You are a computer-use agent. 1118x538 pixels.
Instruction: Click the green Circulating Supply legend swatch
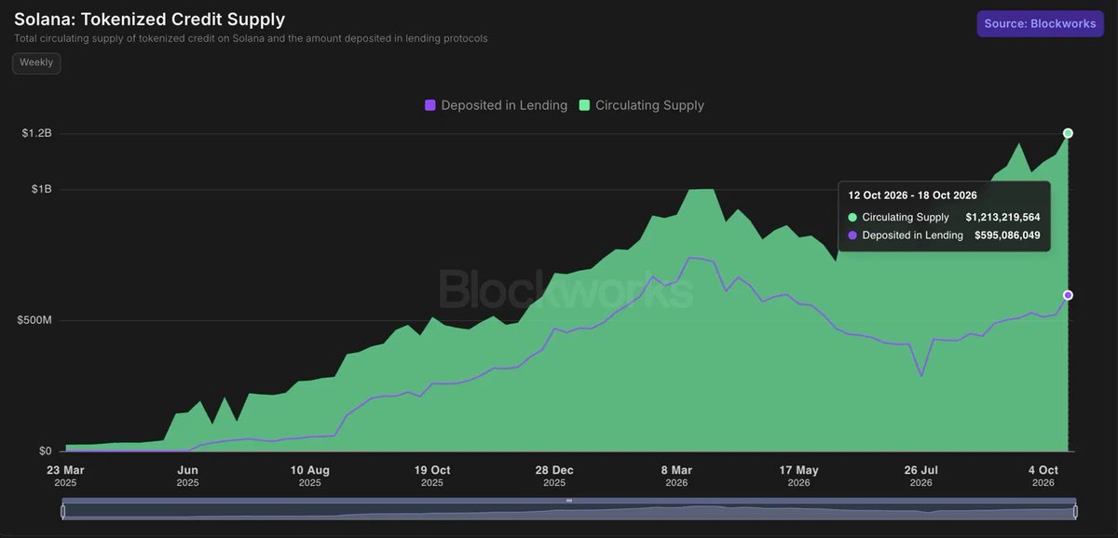584,105
